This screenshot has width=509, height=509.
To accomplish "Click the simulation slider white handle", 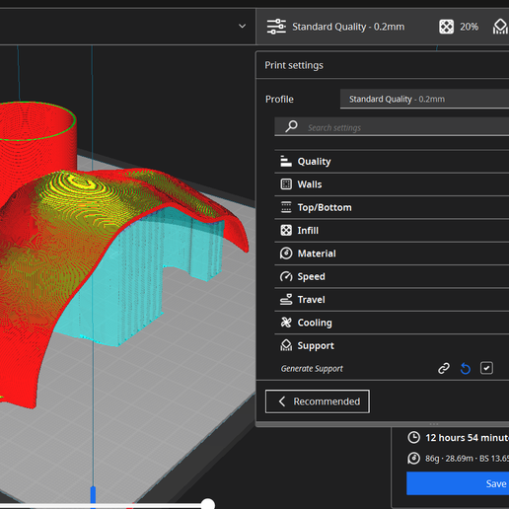I will pos(208,504).
